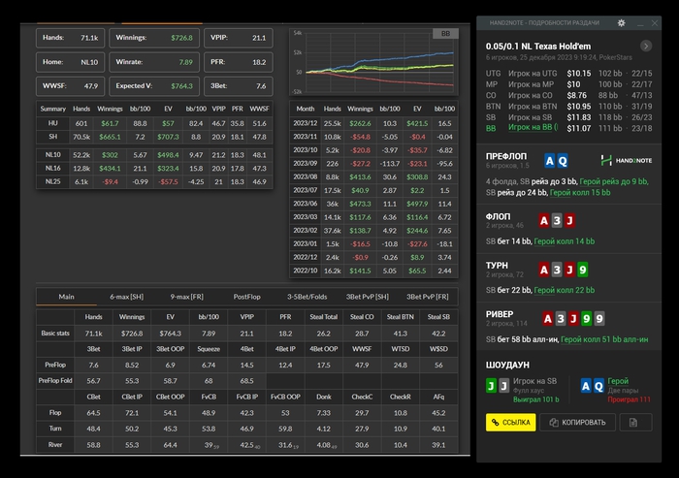The image size is (679, 478).
Task: Open the 3Bet PvP [SH] tab
Action: [368, 297]
